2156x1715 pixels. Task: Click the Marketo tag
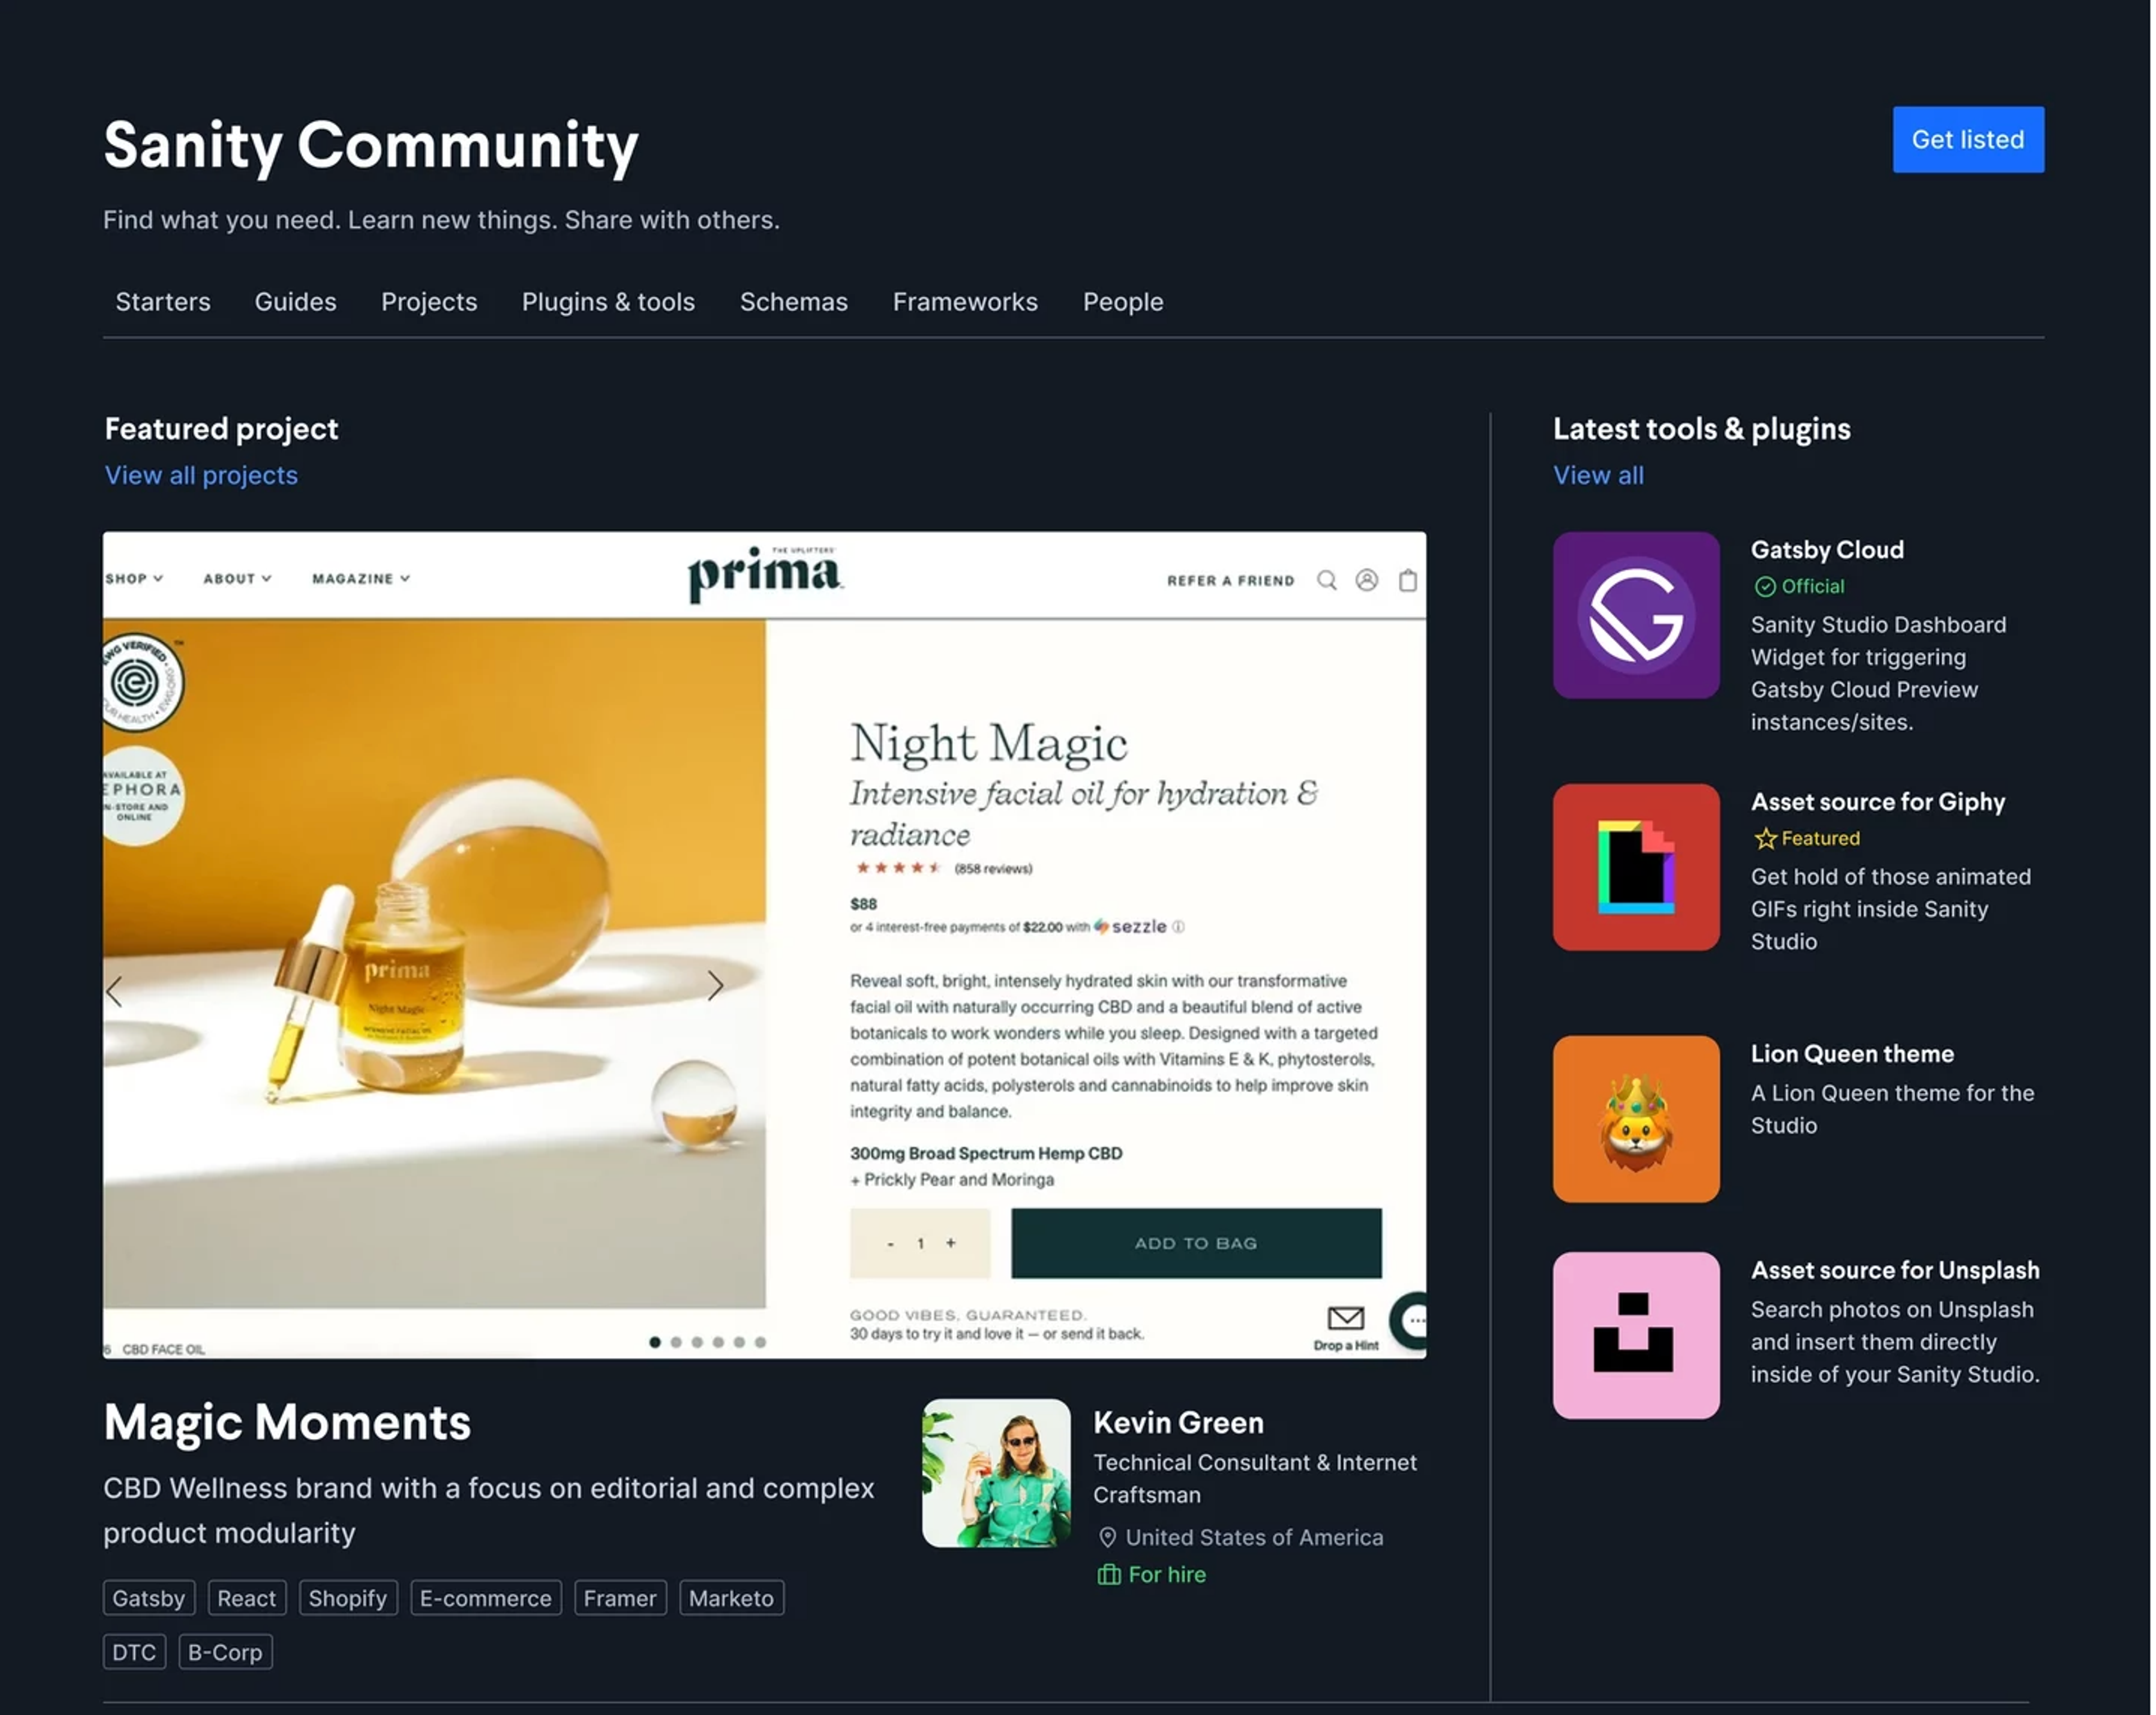(x=731, y=1598)
